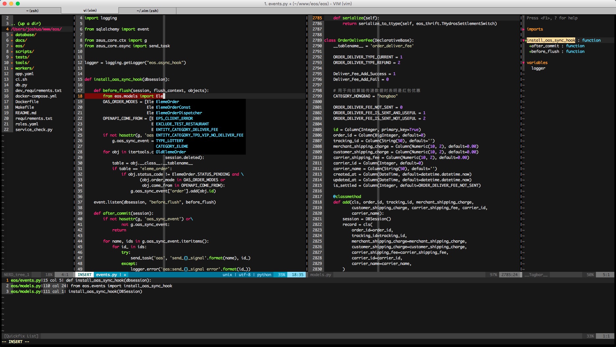Open Dockerfile in the file tree
The width and height of the screenshot is (616, 347).
pyautogui.click(x=27, y=102)
